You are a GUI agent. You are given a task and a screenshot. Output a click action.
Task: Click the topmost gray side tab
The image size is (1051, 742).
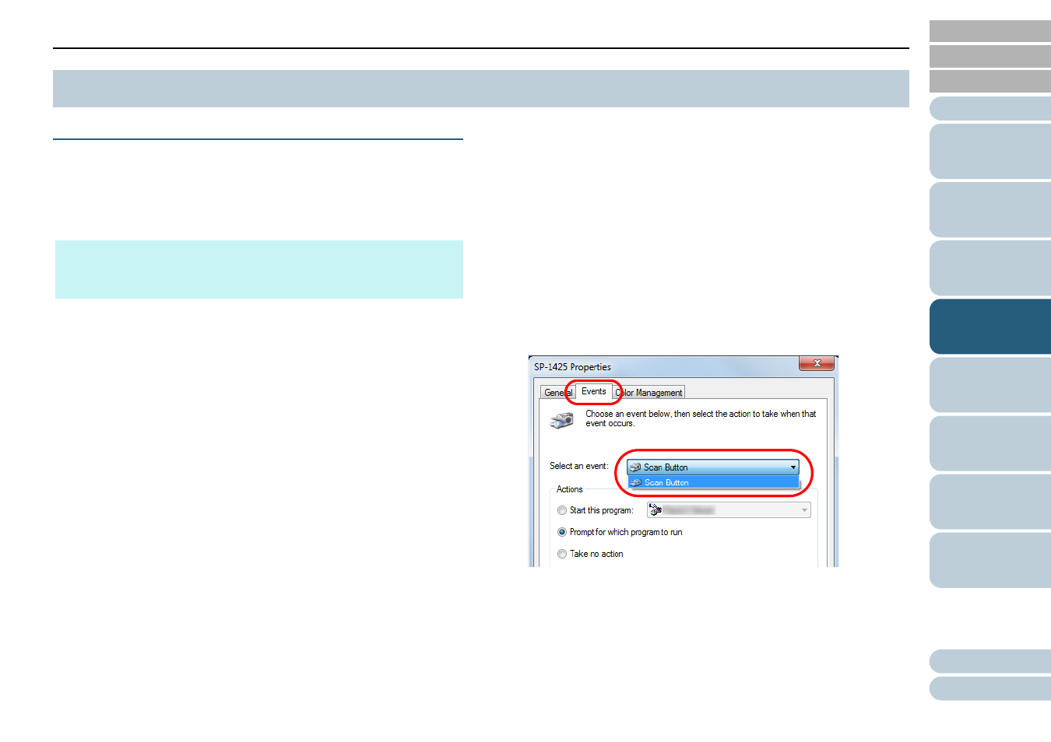point(989,31)
